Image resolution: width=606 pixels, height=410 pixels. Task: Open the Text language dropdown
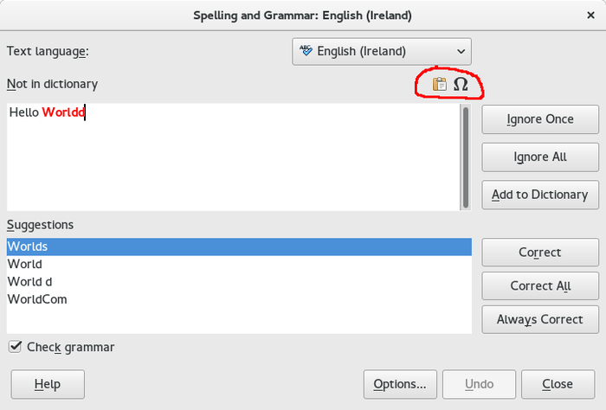click(x=382, y=51)
